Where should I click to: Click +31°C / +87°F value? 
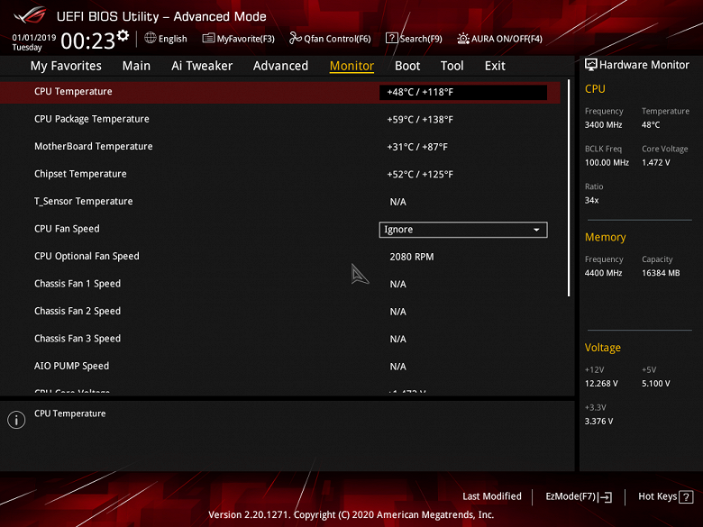pos(417,147)
